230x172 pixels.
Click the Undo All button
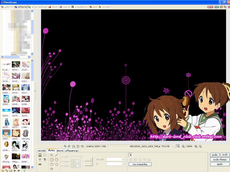point(220,160)
